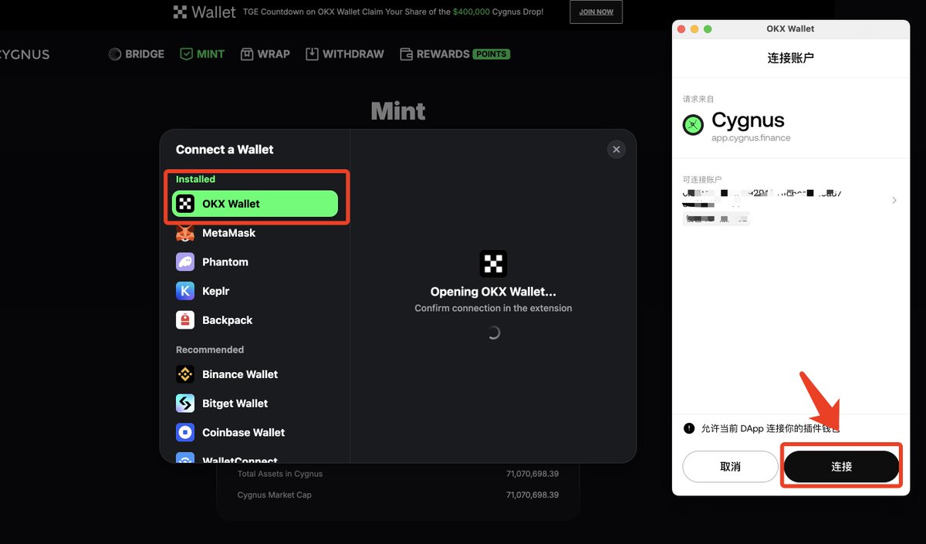Click the OKX Wallet icon in wallet list
This screenshot has height=544, width=926.
pos(185,204)
